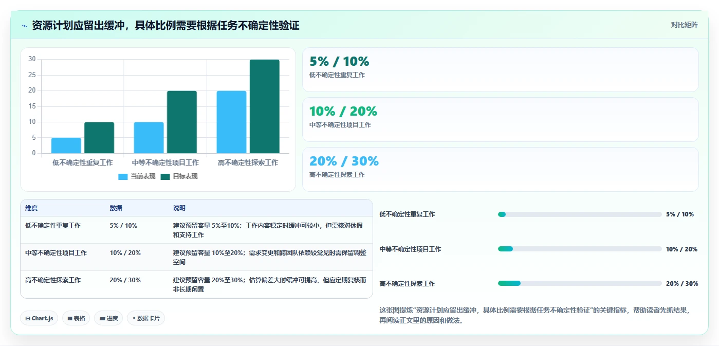
Task: Click the dark green bar for 中等不确定性项目工作
Action: 182,122
